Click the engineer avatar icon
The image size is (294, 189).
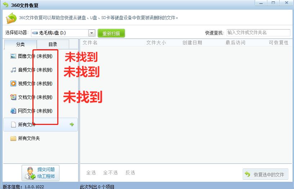pyautogui.click(x=30, y=173)
